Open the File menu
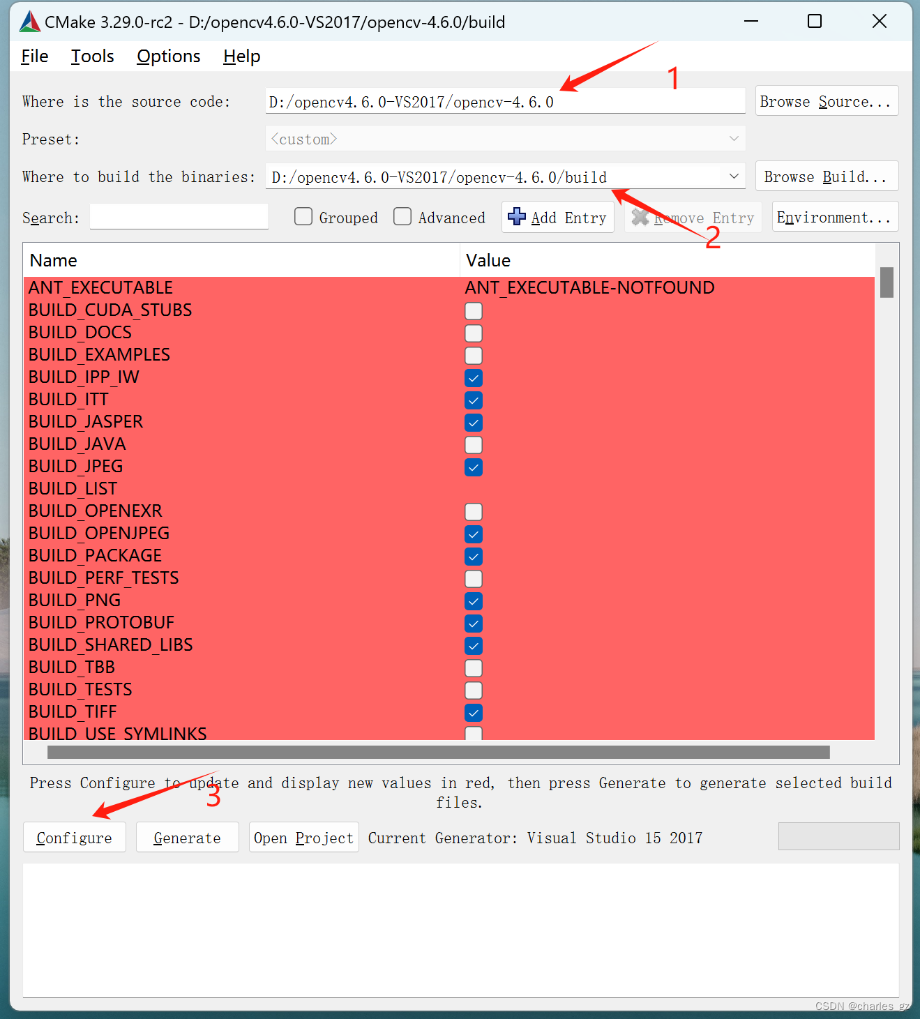The width and height of the screenshot is (920, 1019). (35, 56)
